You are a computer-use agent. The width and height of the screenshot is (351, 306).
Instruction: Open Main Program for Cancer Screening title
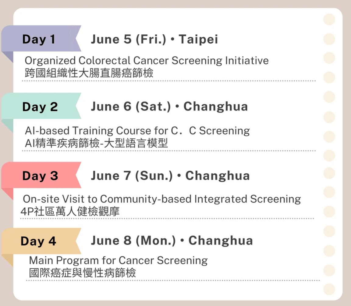coord(118,260)
